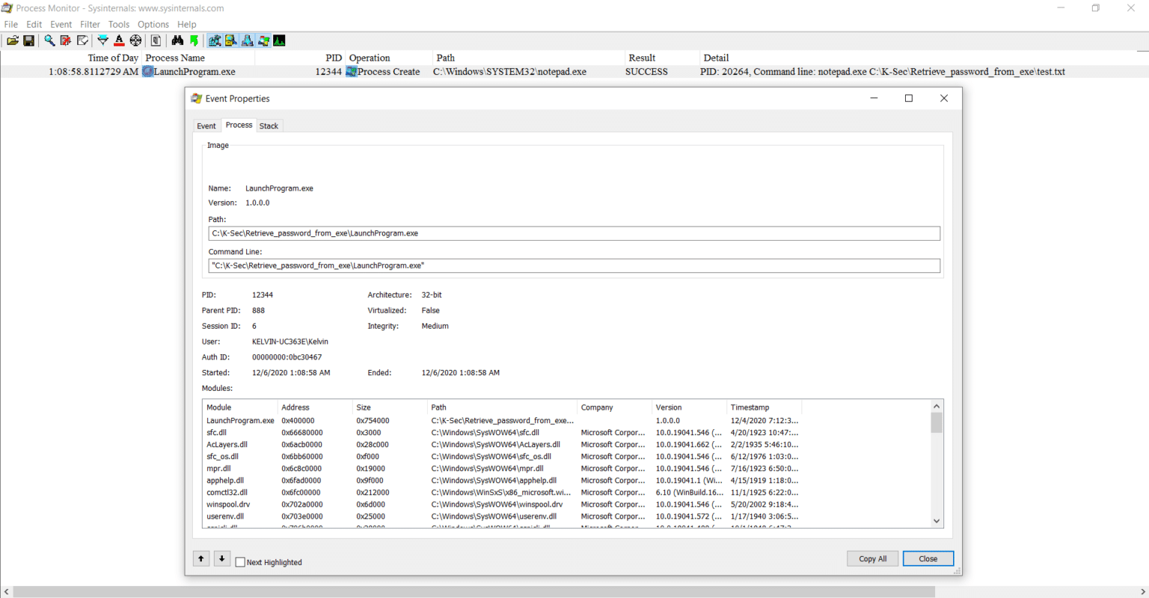Click the Find binoculars icon
Image resolution: width=1149 pixels, height=598 pixels.
click(177, 40)
